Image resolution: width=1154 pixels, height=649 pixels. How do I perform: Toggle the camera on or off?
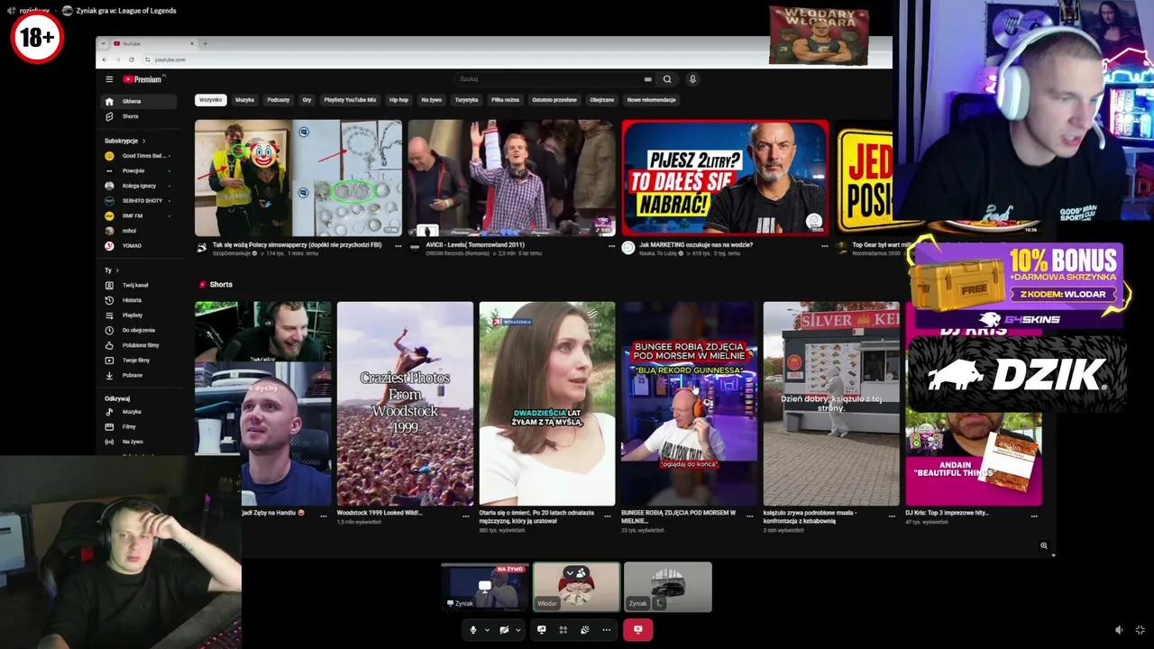pyautogui.click(x=504, y=630)
